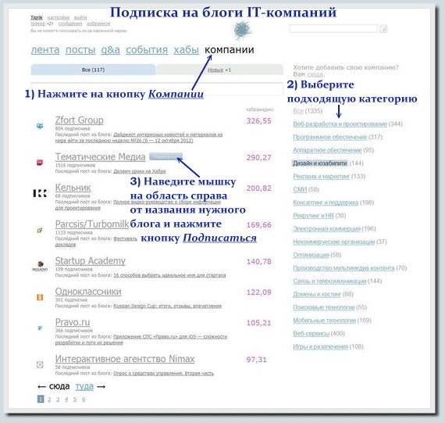Open the посты navigation item
This screenshot has height=423, width=445.
80,50
